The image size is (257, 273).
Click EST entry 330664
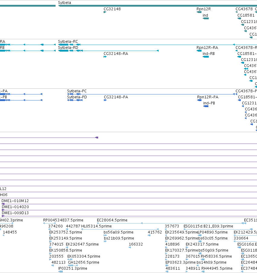(241, 238)
